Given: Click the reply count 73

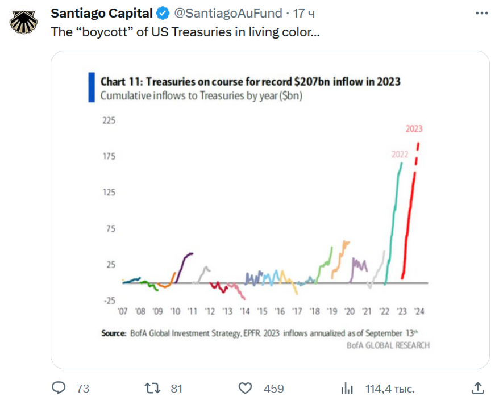Looking at the screenshot, I should [83, 389].
